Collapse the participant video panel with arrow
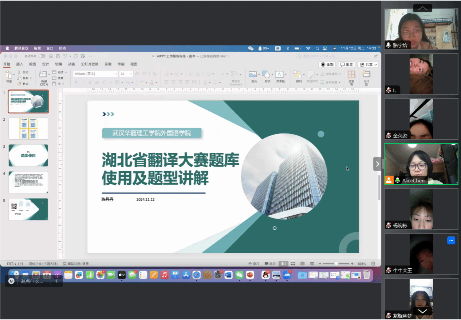 pyautogui.click(x=377, y=164)
